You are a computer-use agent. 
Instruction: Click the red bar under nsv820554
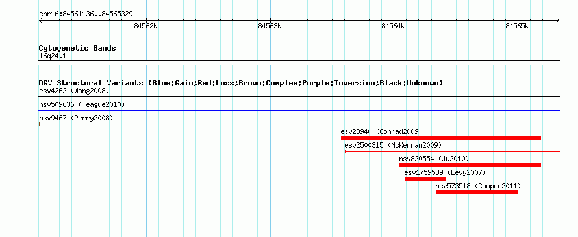[x=470, y=165]
